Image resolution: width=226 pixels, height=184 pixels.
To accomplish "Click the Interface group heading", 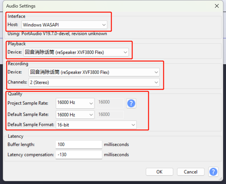I will [17, 16].
